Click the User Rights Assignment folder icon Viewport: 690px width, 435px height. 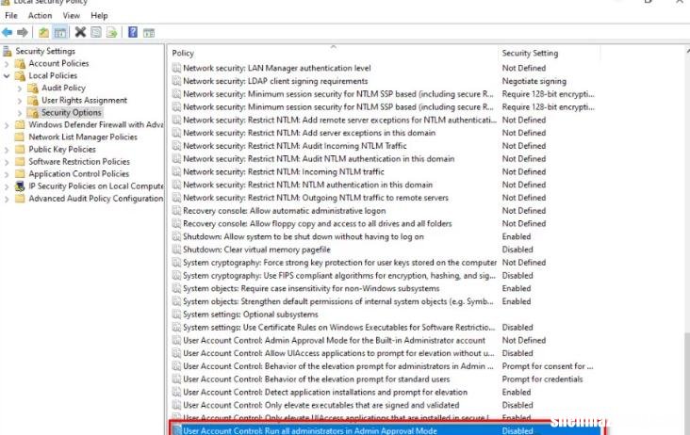[33, 100]
